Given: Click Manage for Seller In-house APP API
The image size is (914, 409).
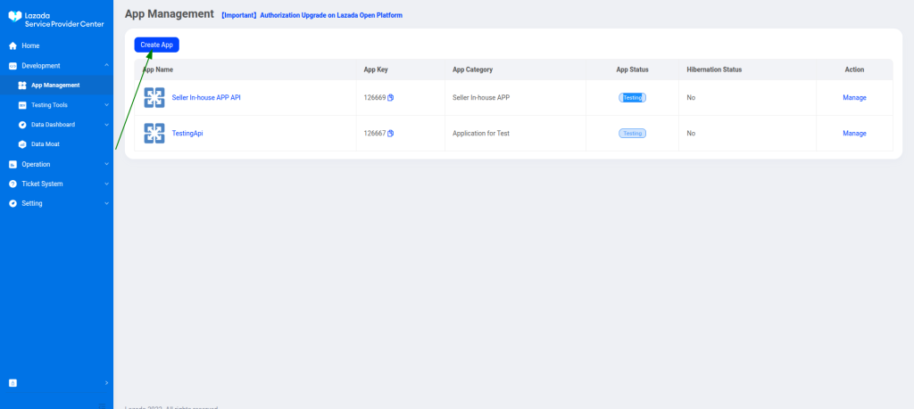Looking at the screenshot, I should coord(854,98).
